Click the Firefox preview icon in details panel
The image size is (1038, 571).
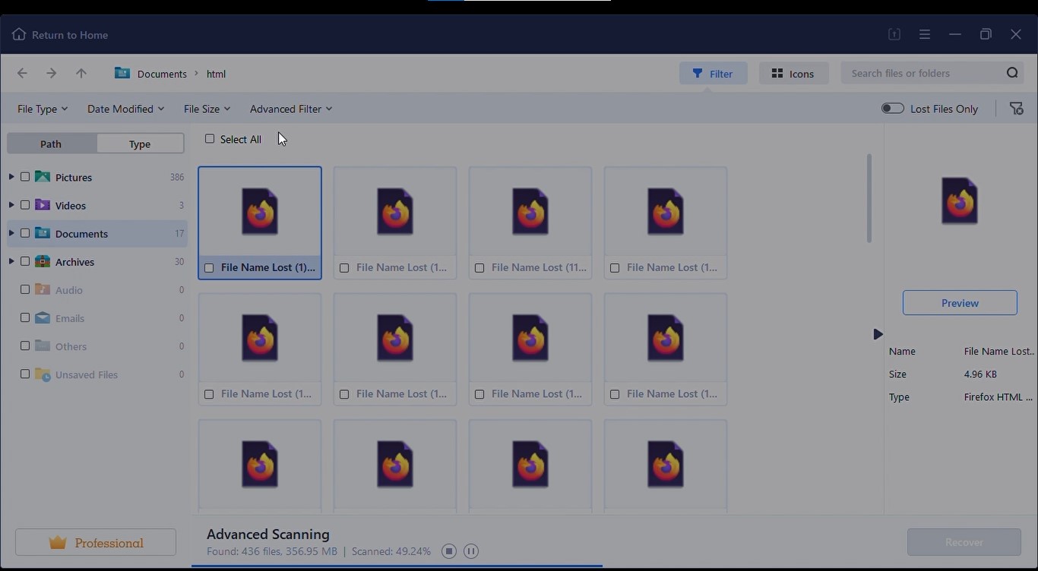tap(960, 200)
